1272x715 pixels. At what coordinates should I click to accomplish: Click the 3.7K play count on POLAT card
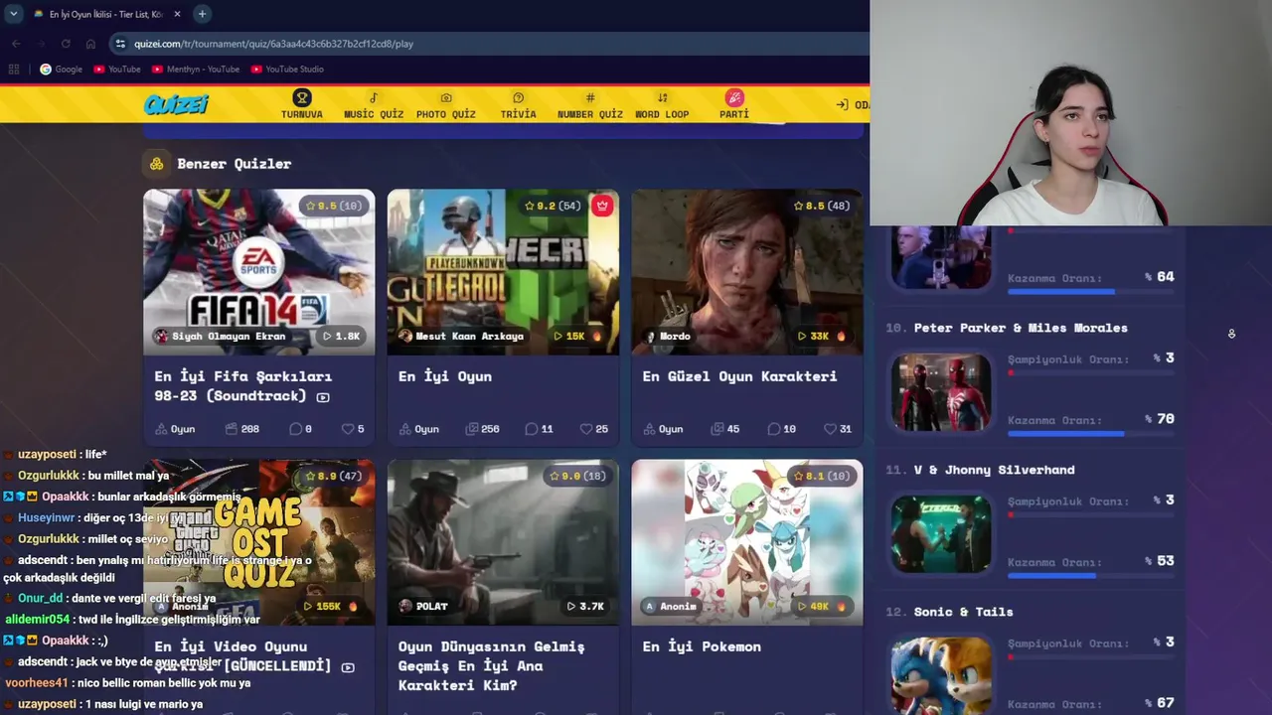click(x=586, y=606)
